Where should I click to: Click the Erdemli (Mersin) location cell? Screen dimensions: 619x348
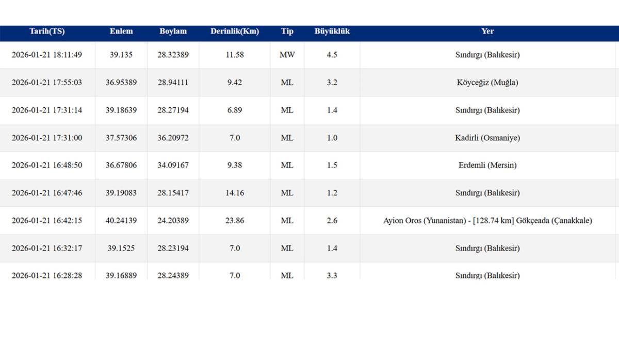pyautogui.click(x=487, y=165)
